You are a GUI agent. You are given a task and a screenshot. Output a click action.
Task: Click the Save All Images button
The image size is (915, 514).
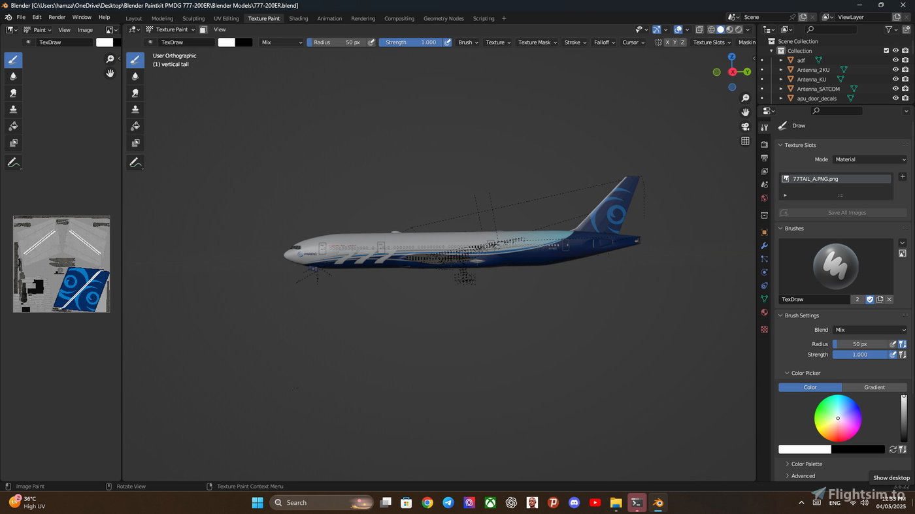click(846, 212)
